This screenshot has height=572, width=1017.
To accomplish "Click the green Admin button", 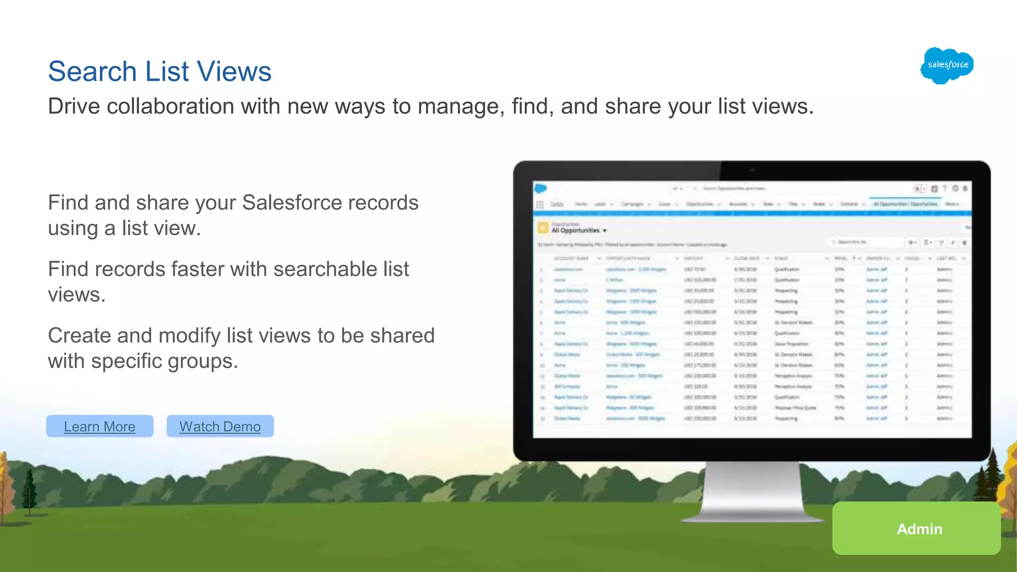I will [917, 528].
